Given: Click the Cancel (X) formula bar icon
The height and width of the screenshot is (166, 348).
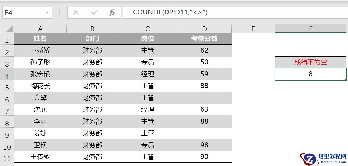Looking at the screenshot, I should (x=76, y=12).
